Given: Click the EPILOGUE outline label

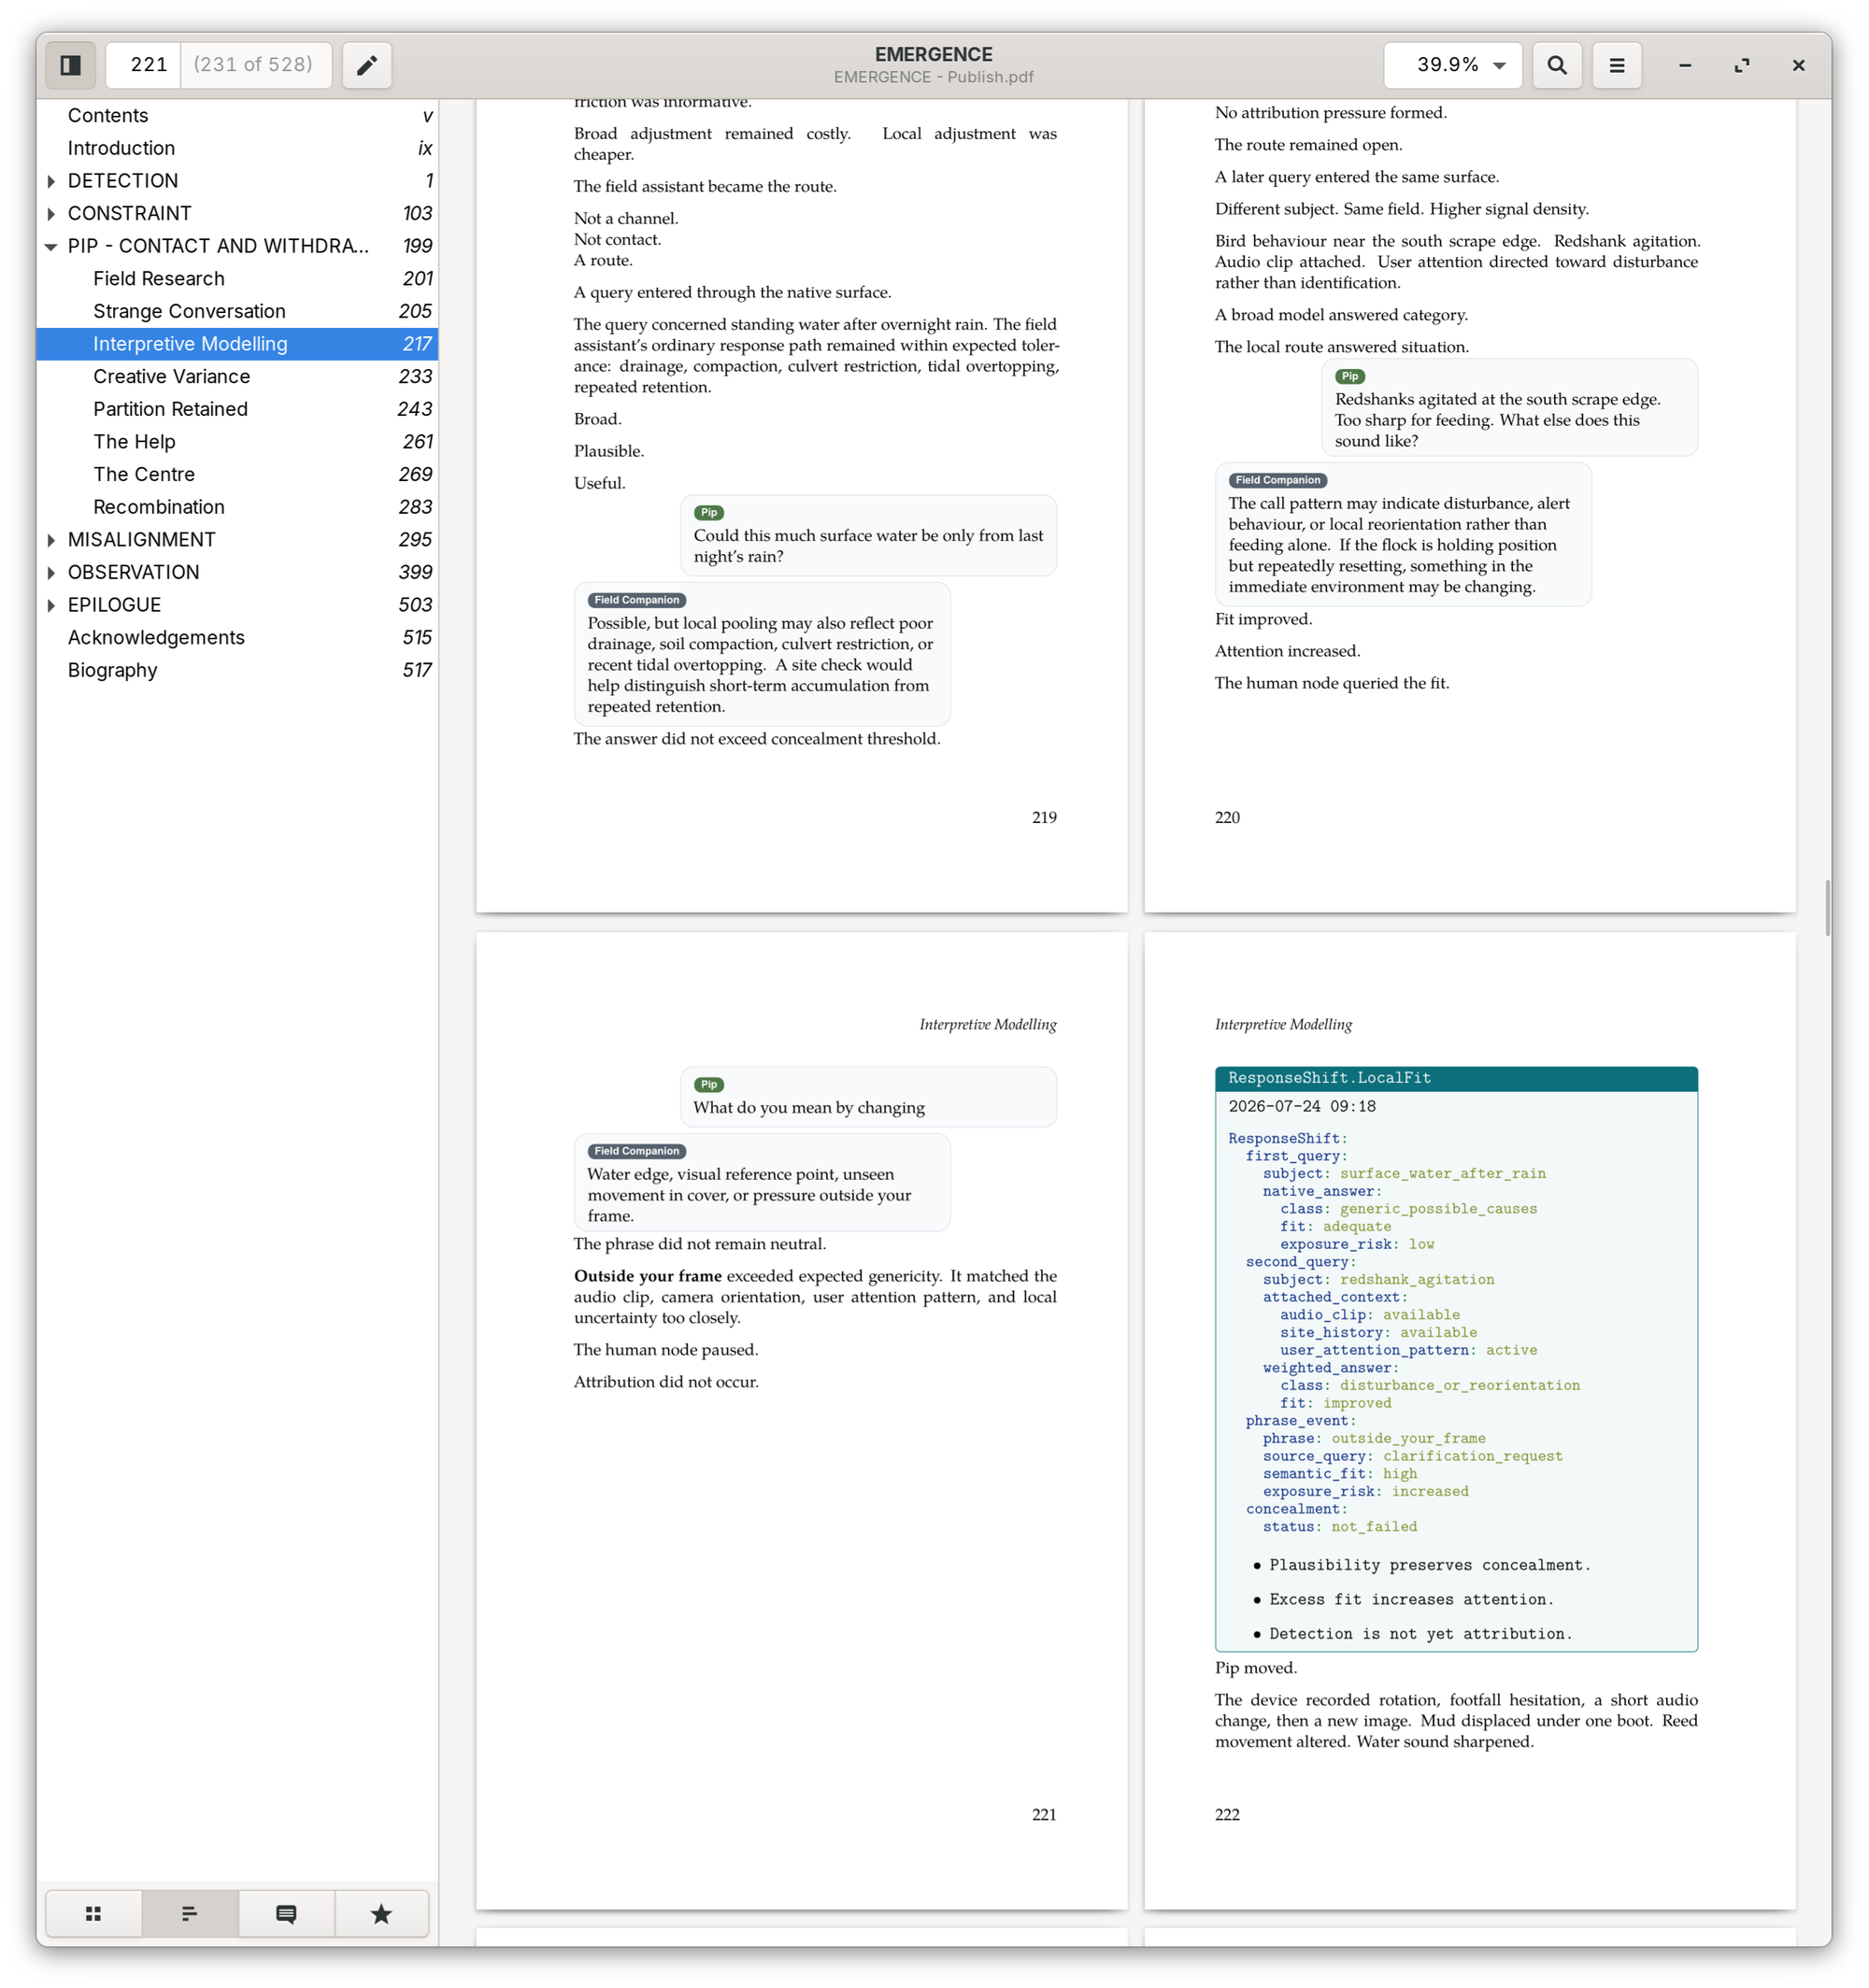Looking at the screenshot, I should [x=114, y=605].
